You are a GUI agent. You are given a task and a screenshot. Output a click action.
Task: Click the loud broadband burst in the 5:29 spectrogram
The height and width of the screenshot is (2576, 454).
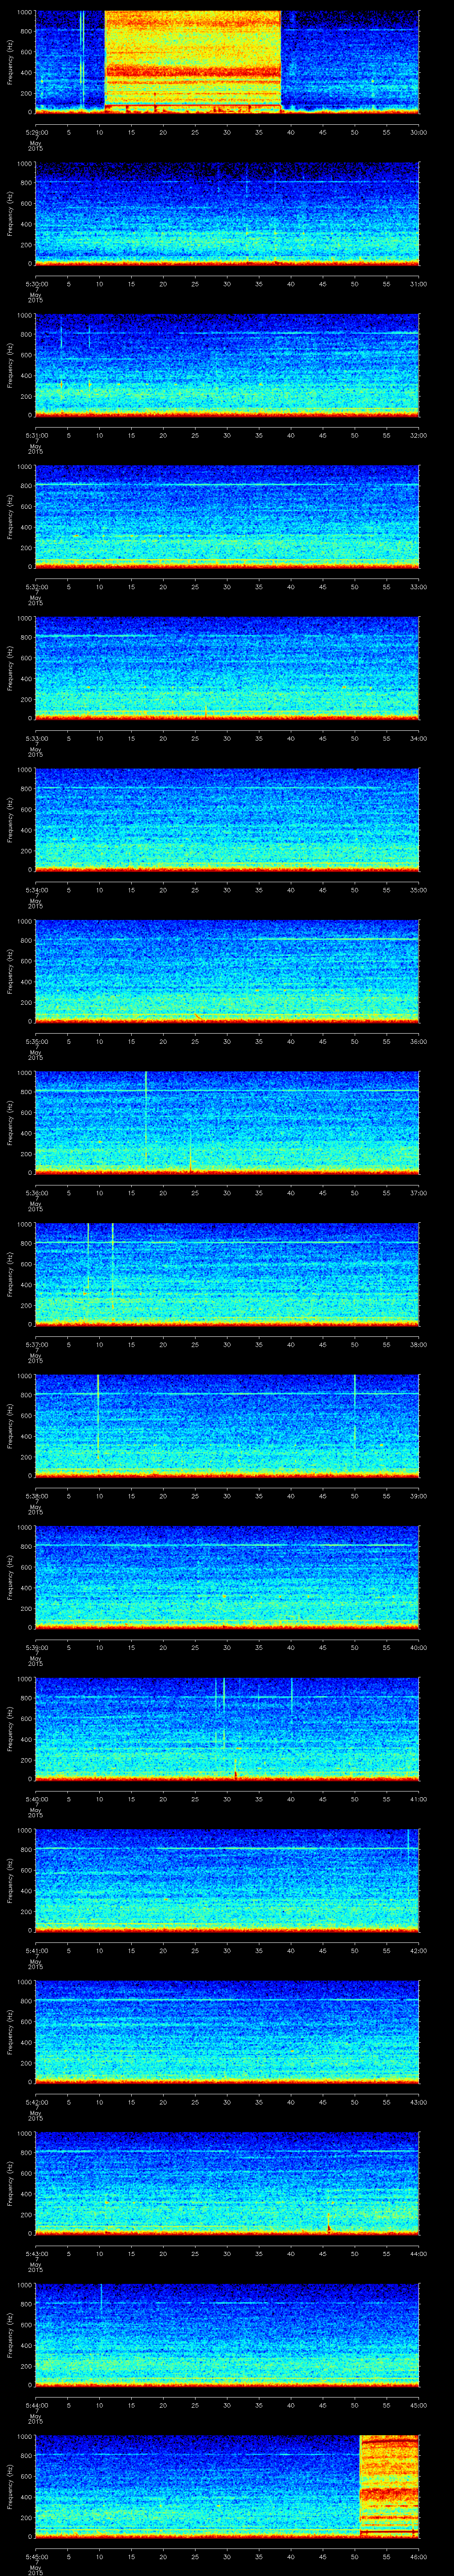pyautogui.click(x=192, y=60)
